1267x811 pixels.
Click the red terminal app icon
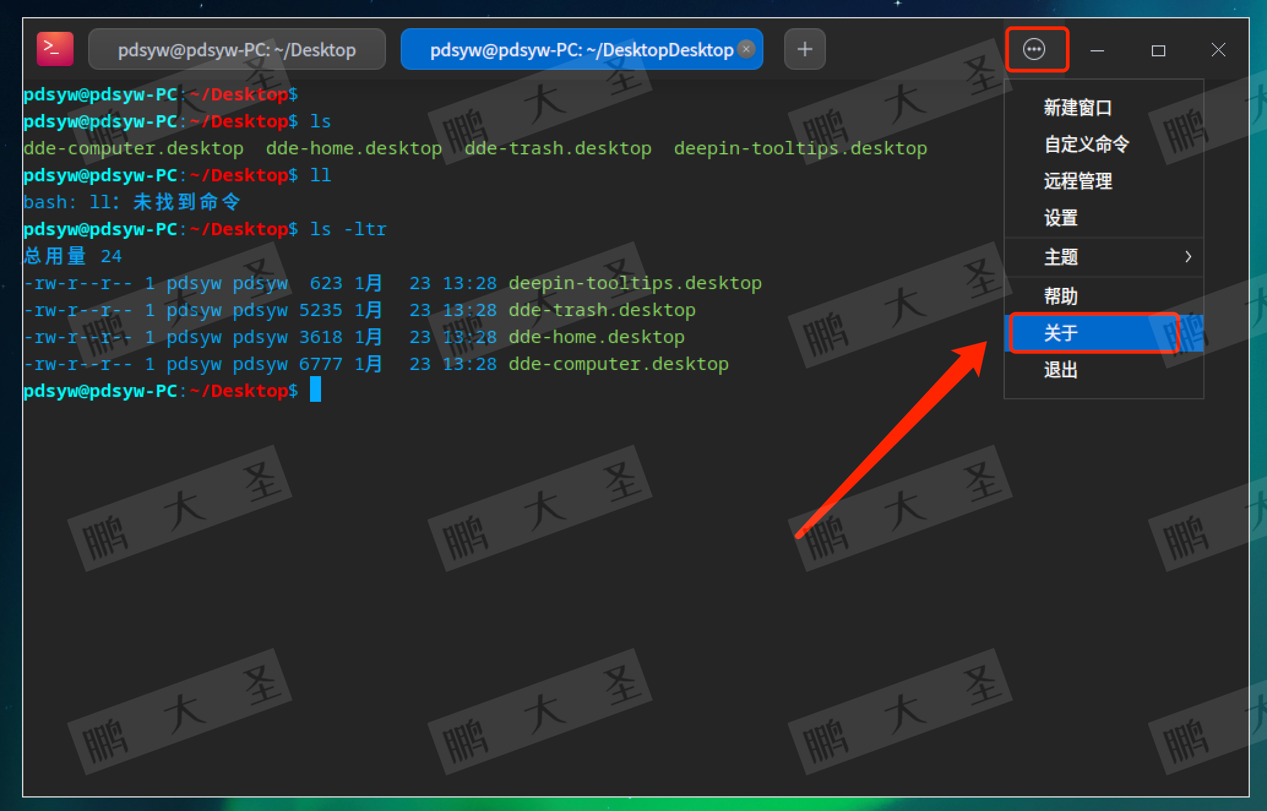coord(55,49)
